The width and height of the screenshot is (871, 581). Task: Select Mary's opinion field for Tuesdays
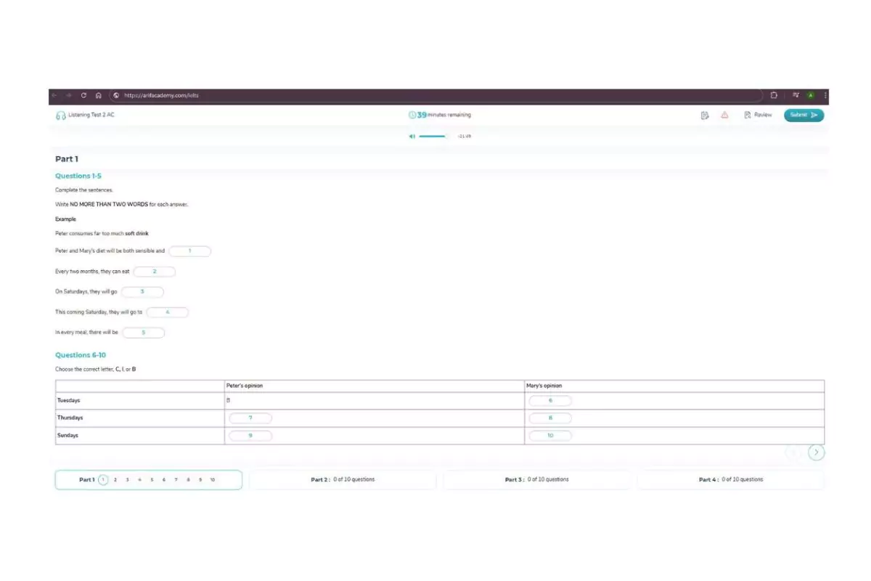[550, 401]
